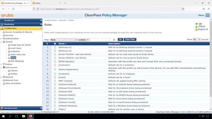Click the Import link
Screen dimensions: 212x119
click(202, 26)
